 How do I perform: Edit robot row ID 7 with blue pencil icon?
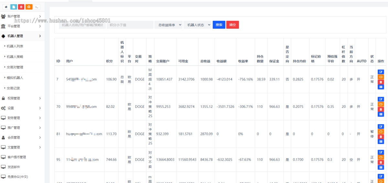(381, 72)
